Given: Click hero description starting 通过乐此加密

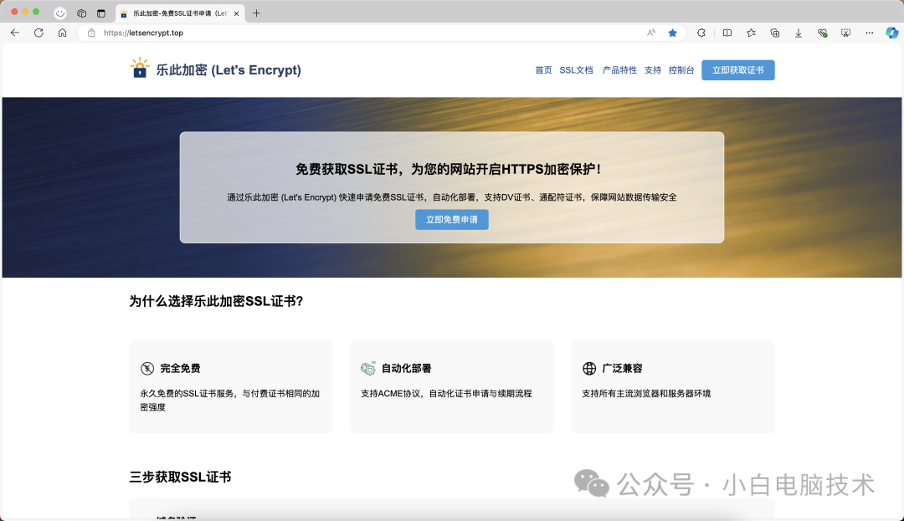Looking at the screenshot, I should [452, 197].
